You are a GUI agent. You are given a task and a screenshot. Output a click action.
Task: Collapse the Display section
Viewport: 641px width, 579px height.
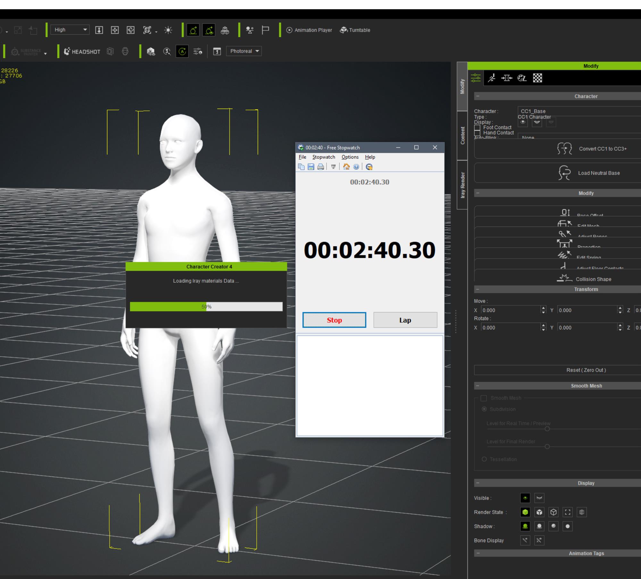pyautogui.click(x=478, y=483)
